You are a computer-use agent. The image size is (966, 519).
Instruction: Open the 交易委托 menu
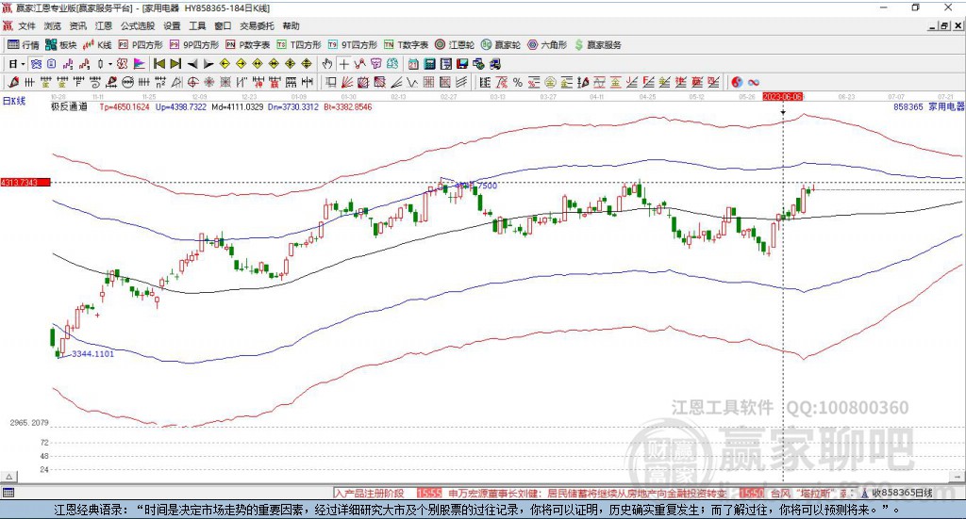pyautogui.click(x=257, y=25)
